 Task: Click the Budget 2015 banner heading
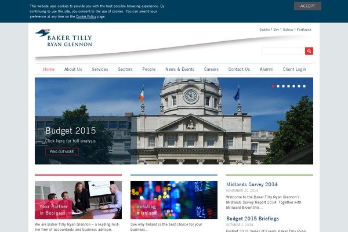71,130
